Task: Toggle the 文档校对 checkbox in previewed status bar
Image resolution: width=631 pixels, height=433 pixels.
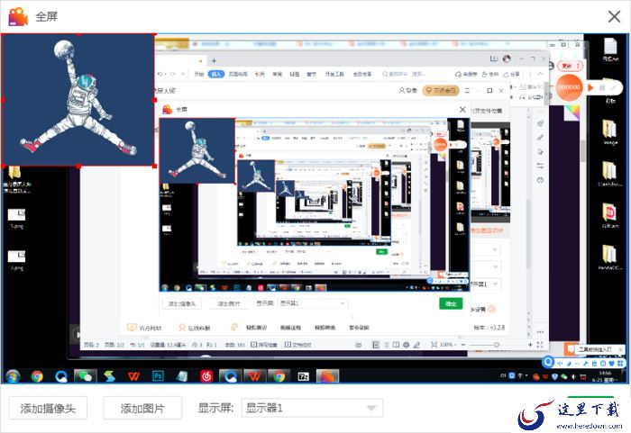Action: (x=298, y=345)
